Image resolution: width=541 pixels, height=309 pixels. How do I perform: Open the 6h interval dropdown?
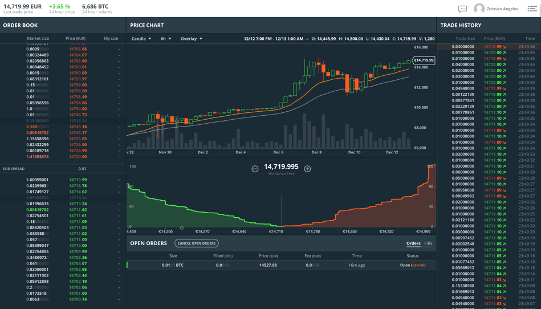[166, 39]
